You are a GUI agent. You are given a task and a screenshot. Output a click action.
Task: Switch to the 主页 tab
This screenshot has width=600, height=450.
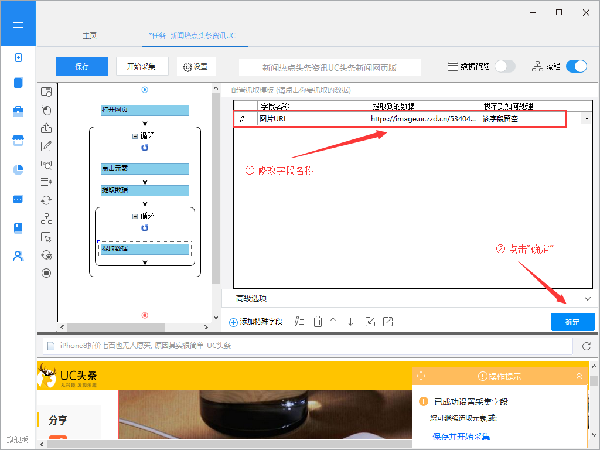pos(90,36)
